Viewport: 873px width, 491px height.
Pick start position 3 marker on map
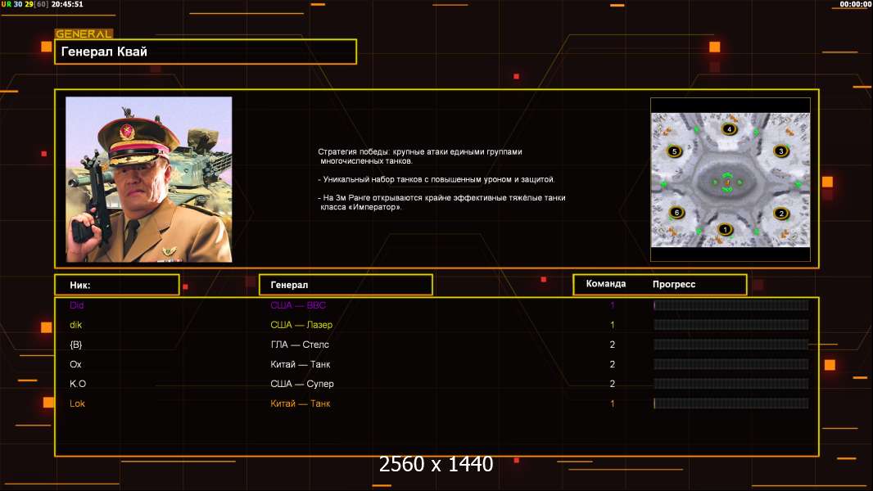[x=780, y=151]
